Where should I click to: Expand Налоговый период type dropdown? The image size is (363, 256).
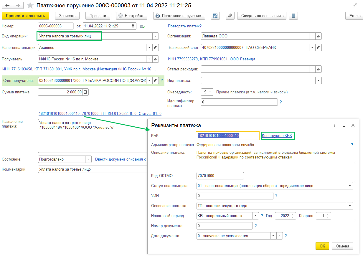[x=255, y=216]
